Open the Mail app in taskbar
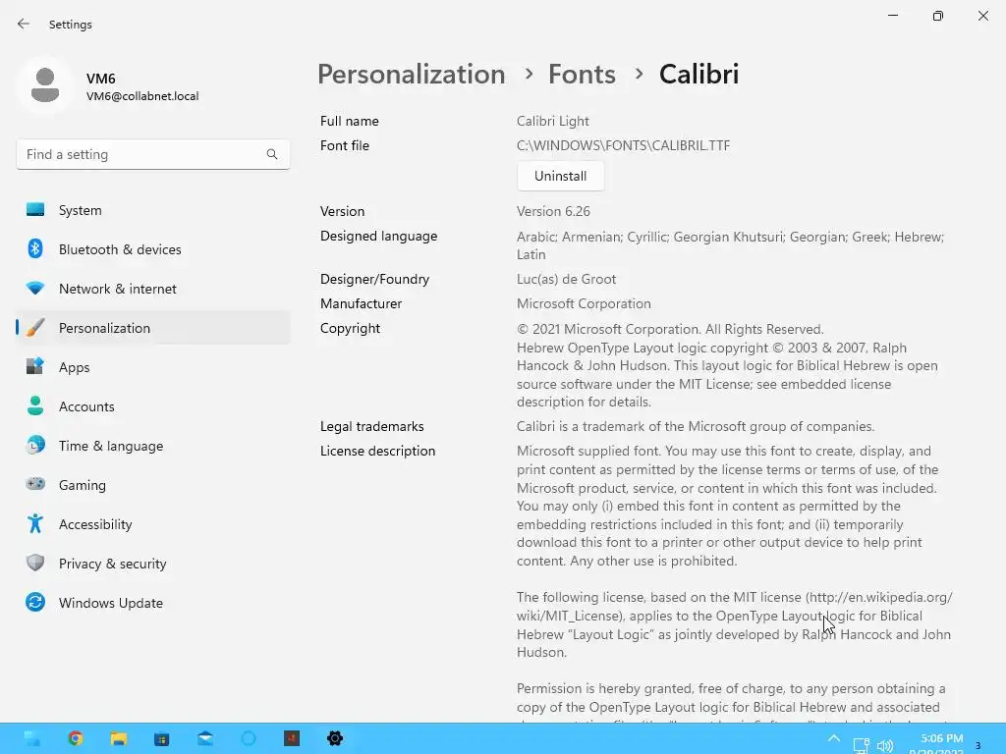 (x=205, y=738)
